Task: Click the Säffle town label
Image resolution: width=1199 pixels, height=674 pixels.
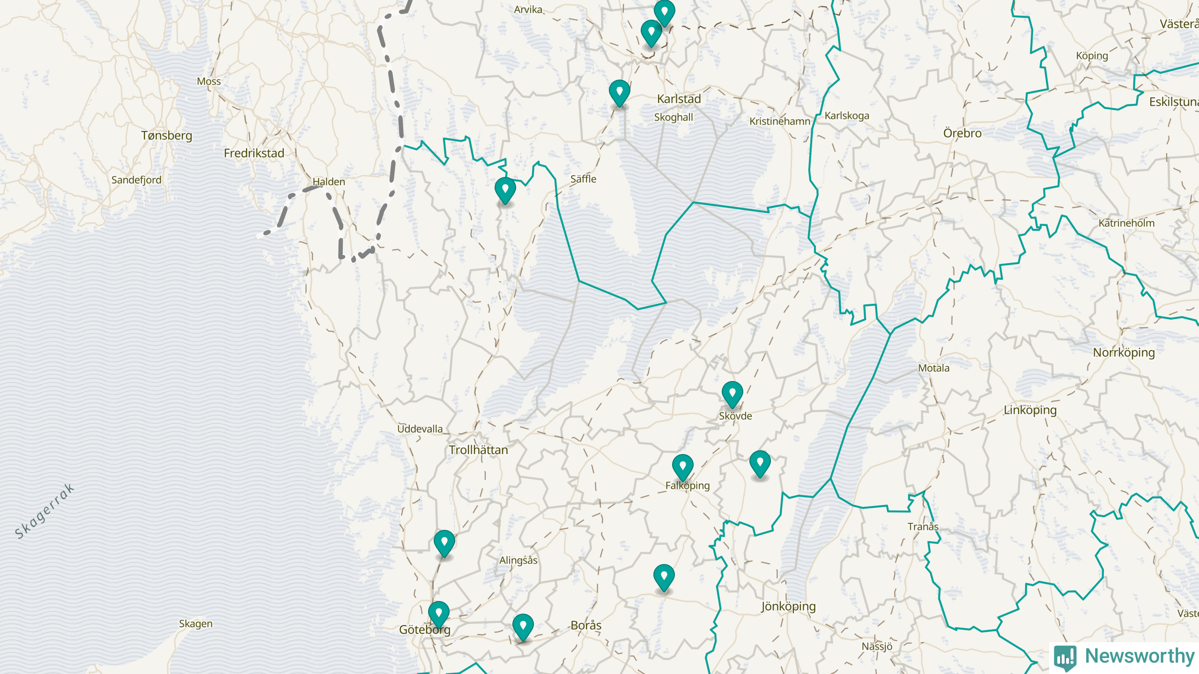Action: 583,179
